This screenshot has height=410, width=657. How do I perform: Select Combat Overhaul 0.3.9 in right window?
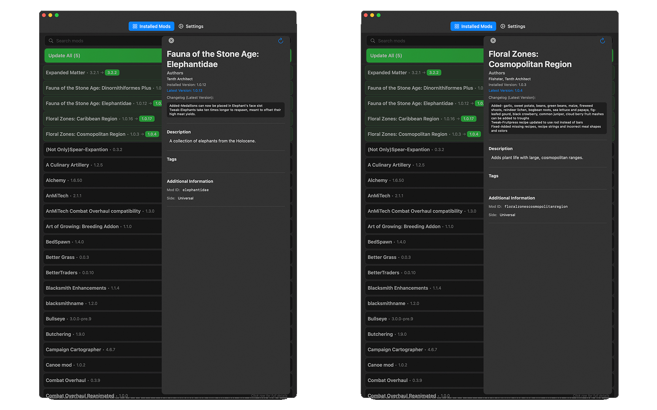tap(424, 380)
